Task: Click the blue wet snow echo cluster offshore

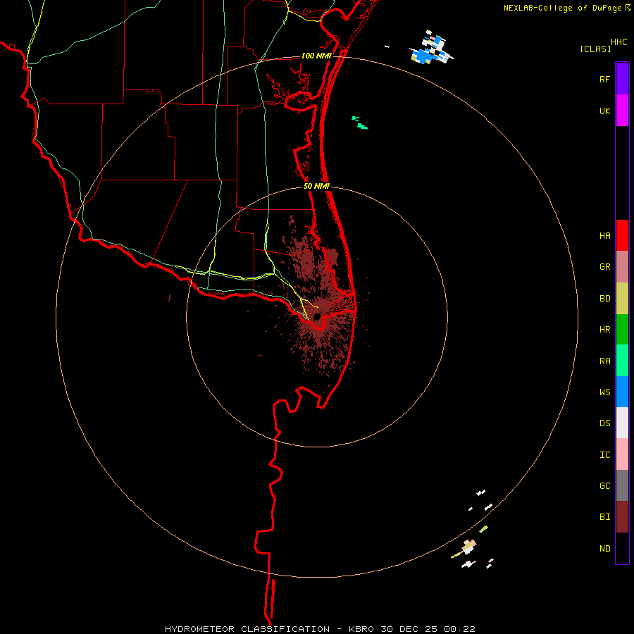Action: point(431,48)
